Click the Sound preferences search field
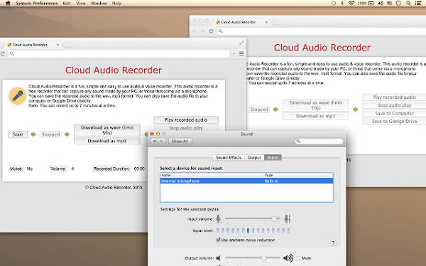Screen dimensions: 426x266 (319, 141)
